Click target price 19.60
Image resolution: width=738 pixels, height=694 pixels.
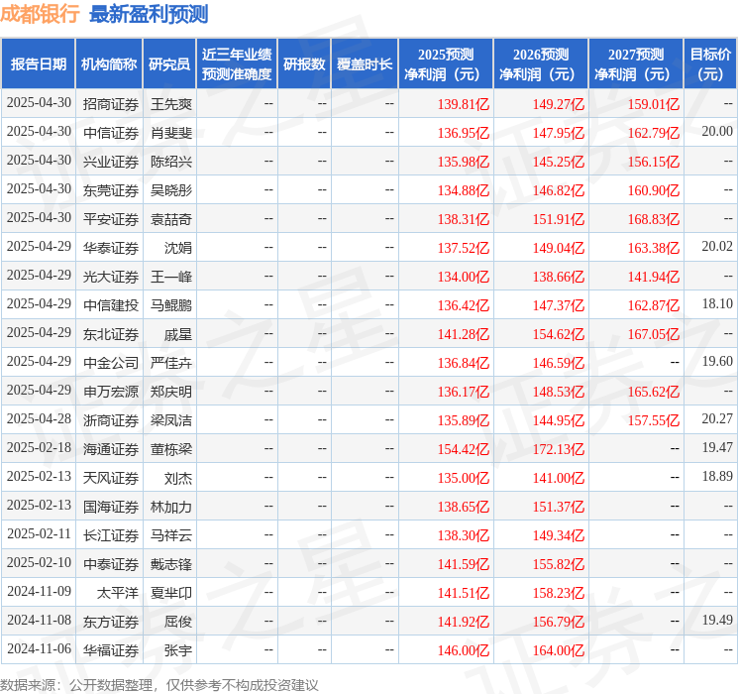[x=717, y=361]
